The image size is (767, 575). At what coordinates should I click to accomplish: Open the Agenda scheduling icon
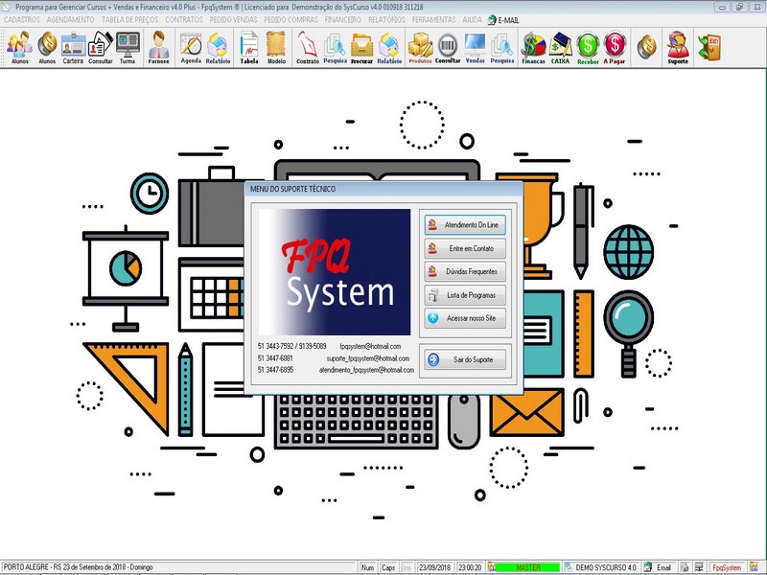[191, 47]
